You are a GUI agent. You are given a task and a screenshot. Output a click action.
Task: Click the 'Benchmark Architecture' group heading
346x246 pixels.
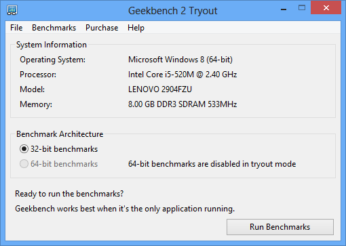tap(60, 134)
